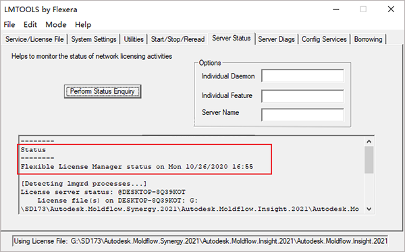Minimize the LMTOOLS window
The height and width of the screenshot is (252, 405).
336,9
